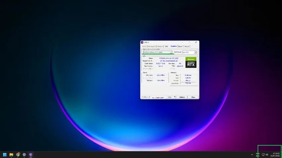Click the memory Vendor value
Image resolution: width=282 pixels, height=158 pixels.
coord(188,81)
